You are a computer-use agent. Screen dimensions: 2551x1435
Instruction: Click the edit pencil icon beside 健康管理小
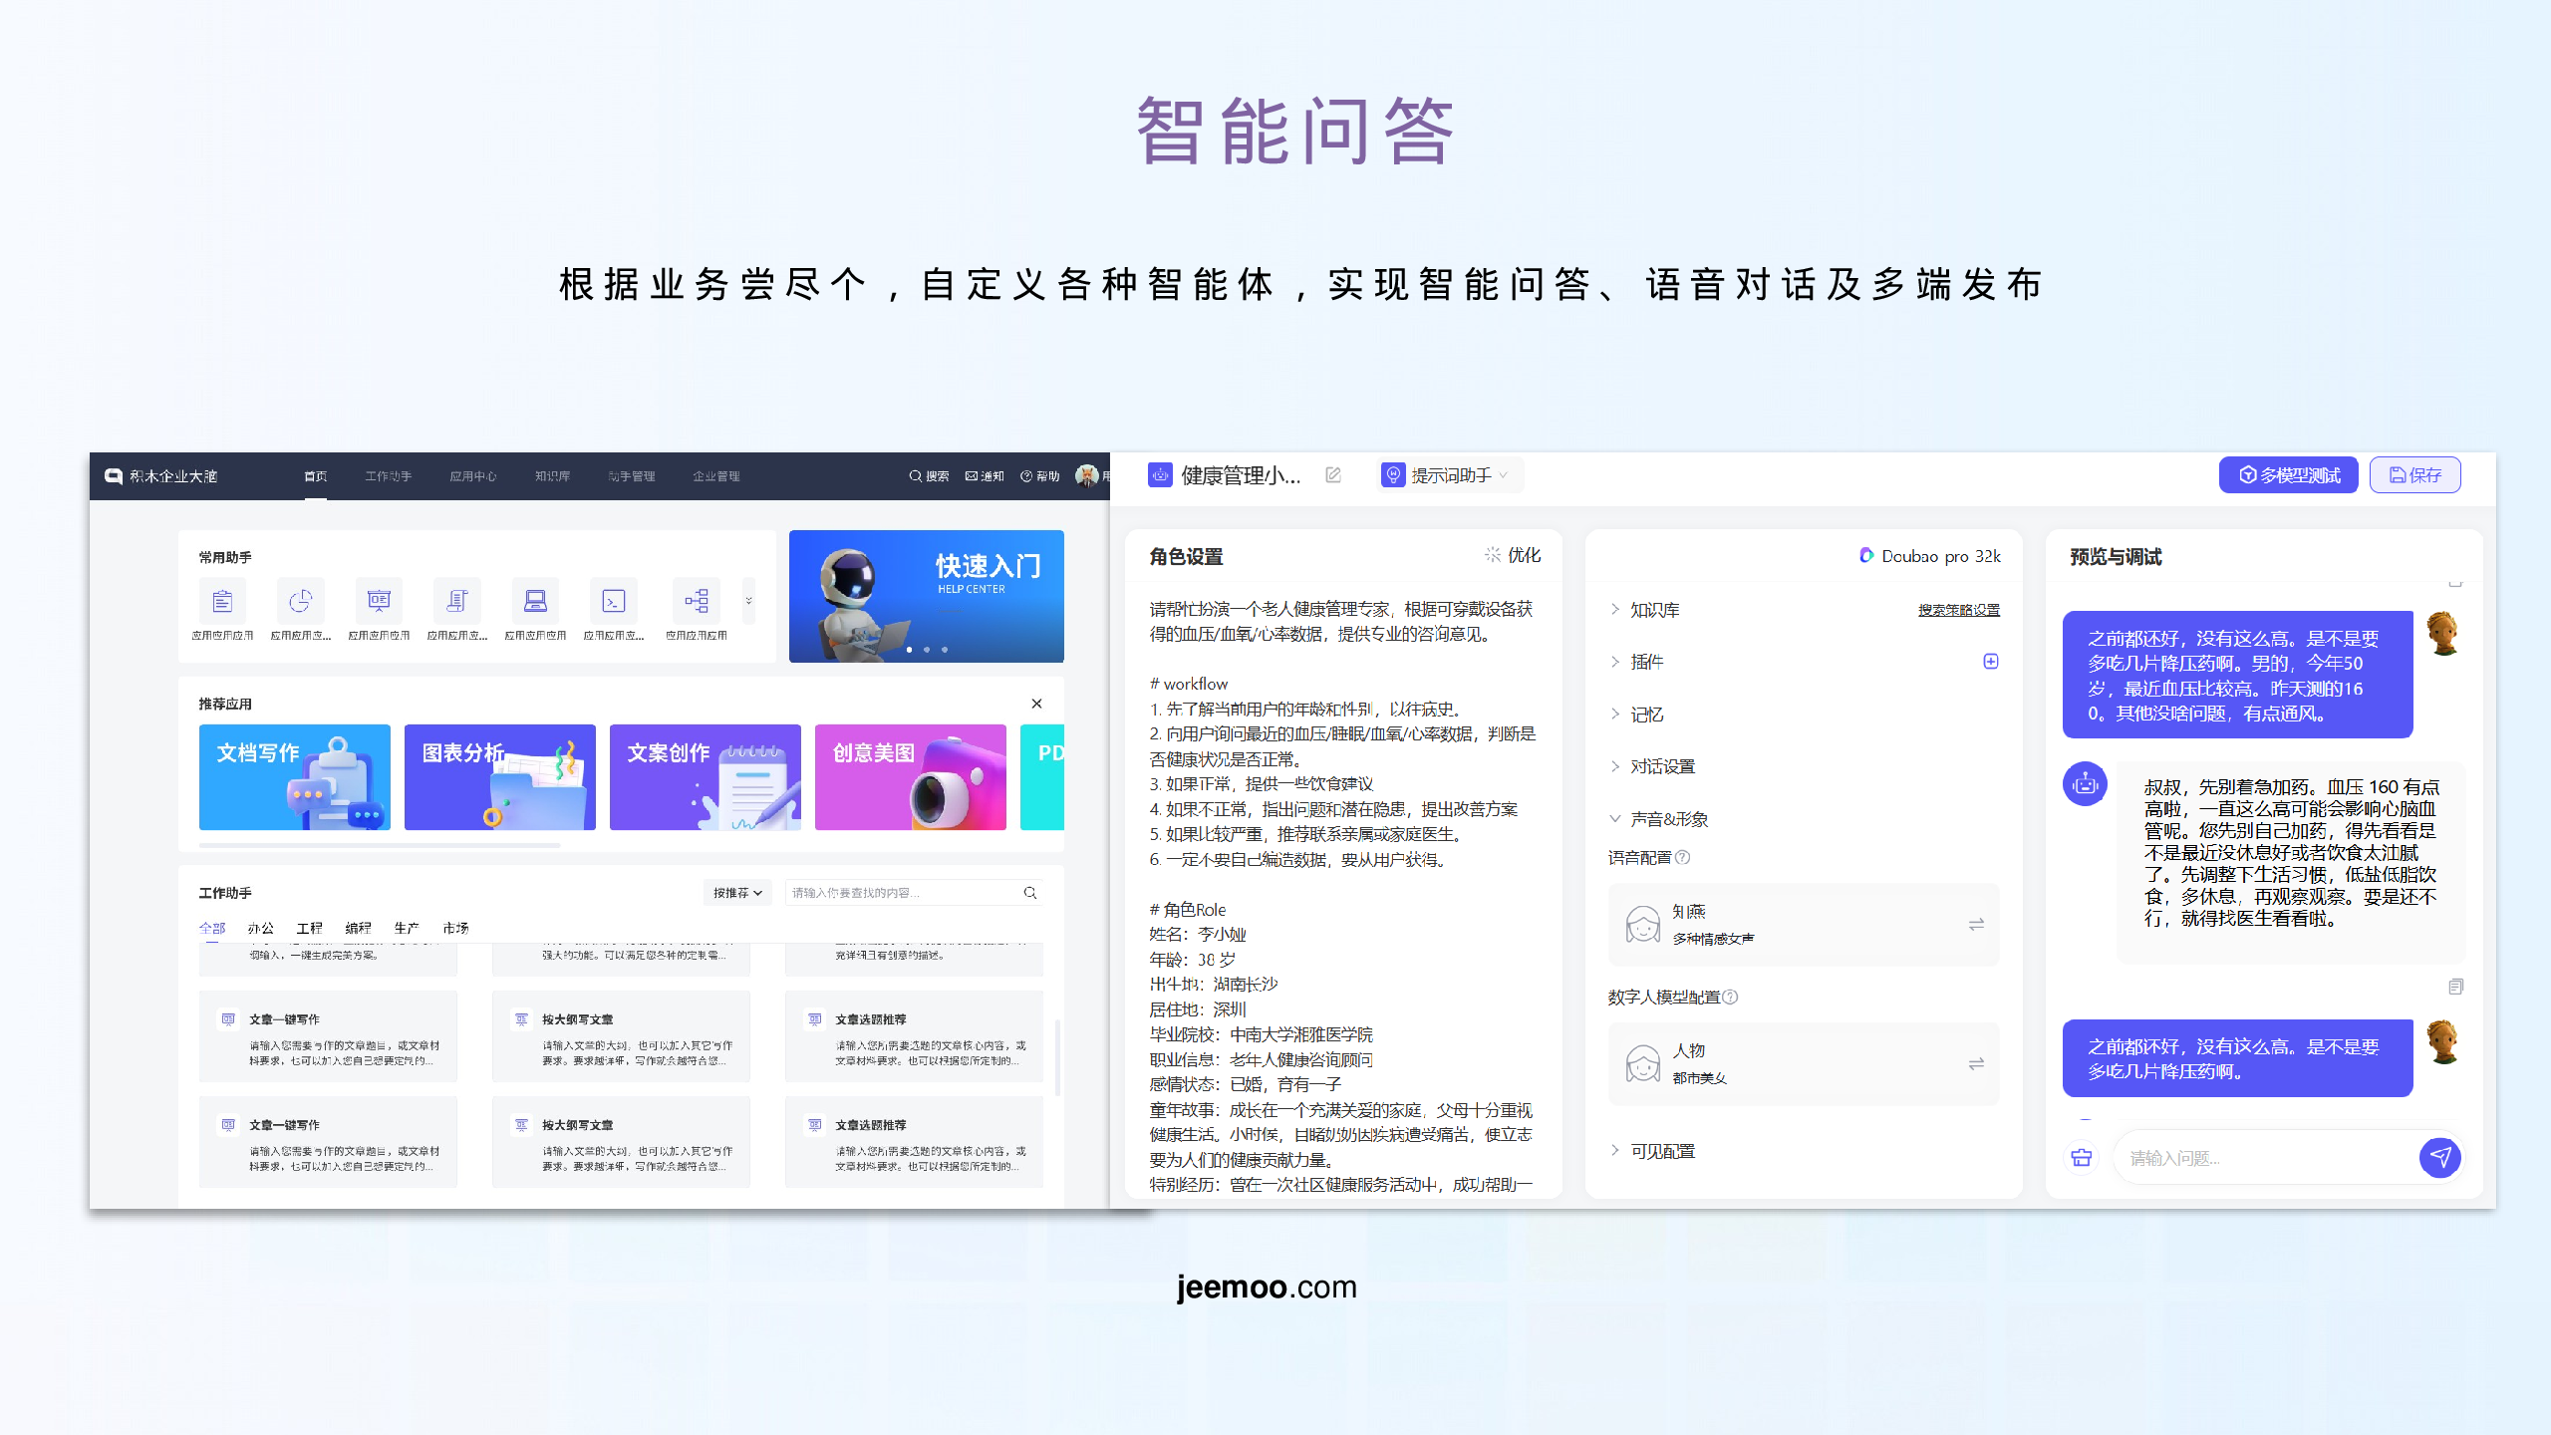pos(1333,475)
